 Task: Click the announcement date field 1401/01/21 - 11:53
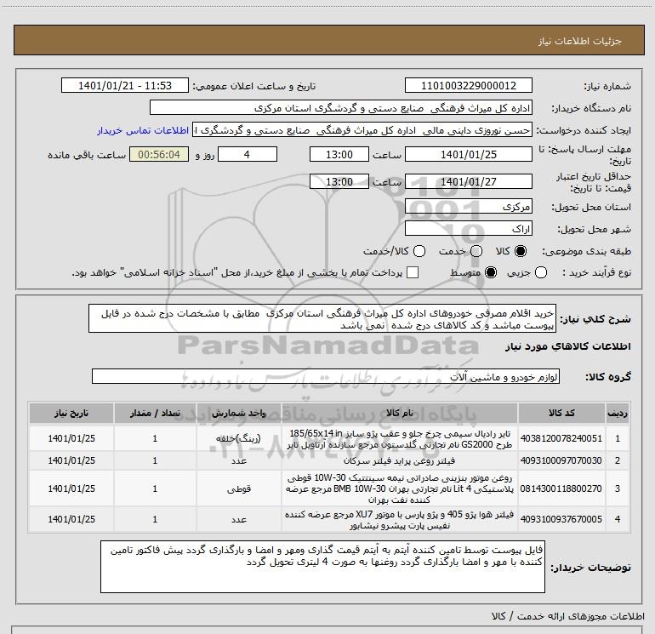coord(125,85)
